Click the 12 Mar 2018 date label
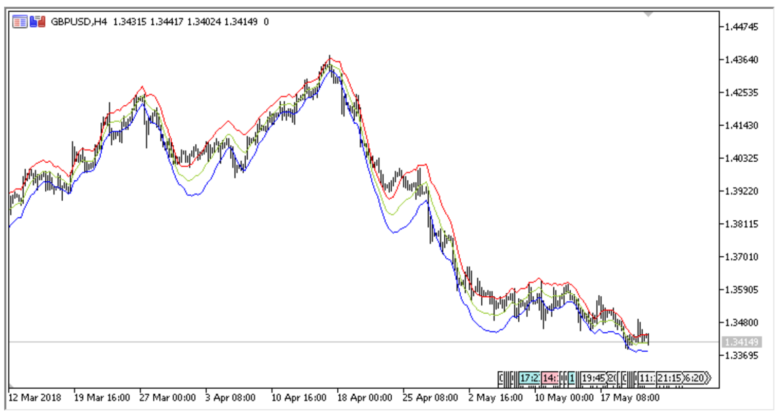This screenshot has height=420, width=781. 34,397
